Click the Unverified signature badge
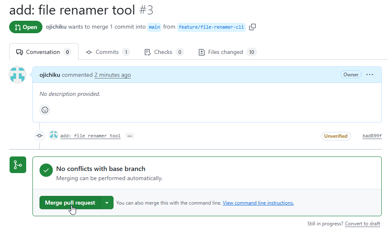This screenshot has width=388, height=232. (336, 136)
